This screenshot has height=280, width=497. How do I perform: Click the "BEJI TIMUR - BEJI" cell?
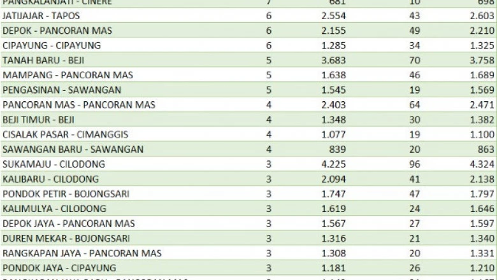(38, 120)
